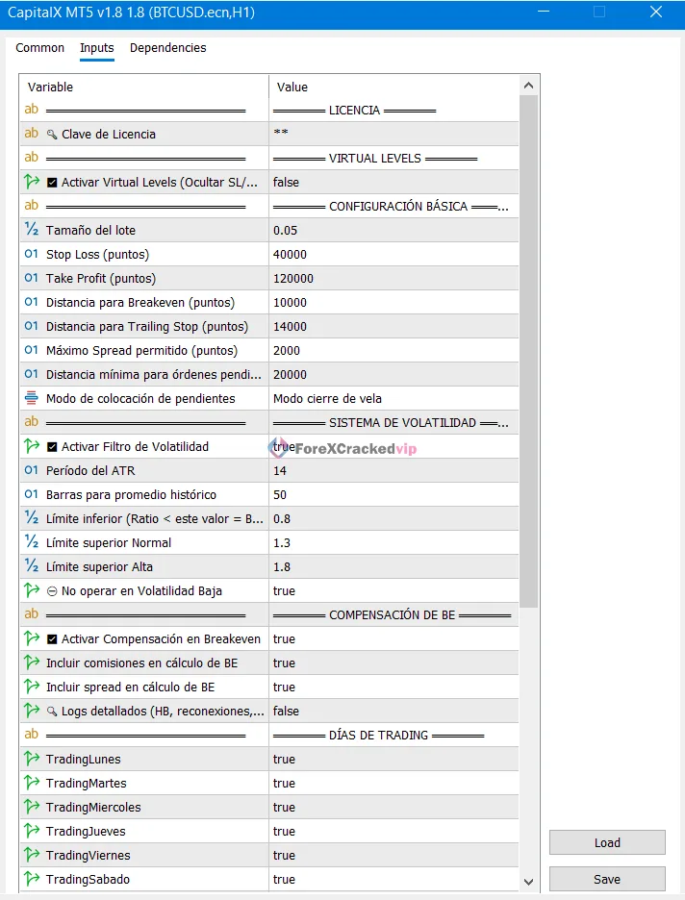Image resolution: width=685 pixels, height=900 pixels.
Task: Select the Límite superior Normal value 1.3
Action: 393,543
